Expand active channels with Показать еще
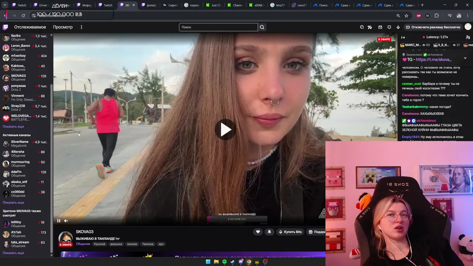 point(13,202)
